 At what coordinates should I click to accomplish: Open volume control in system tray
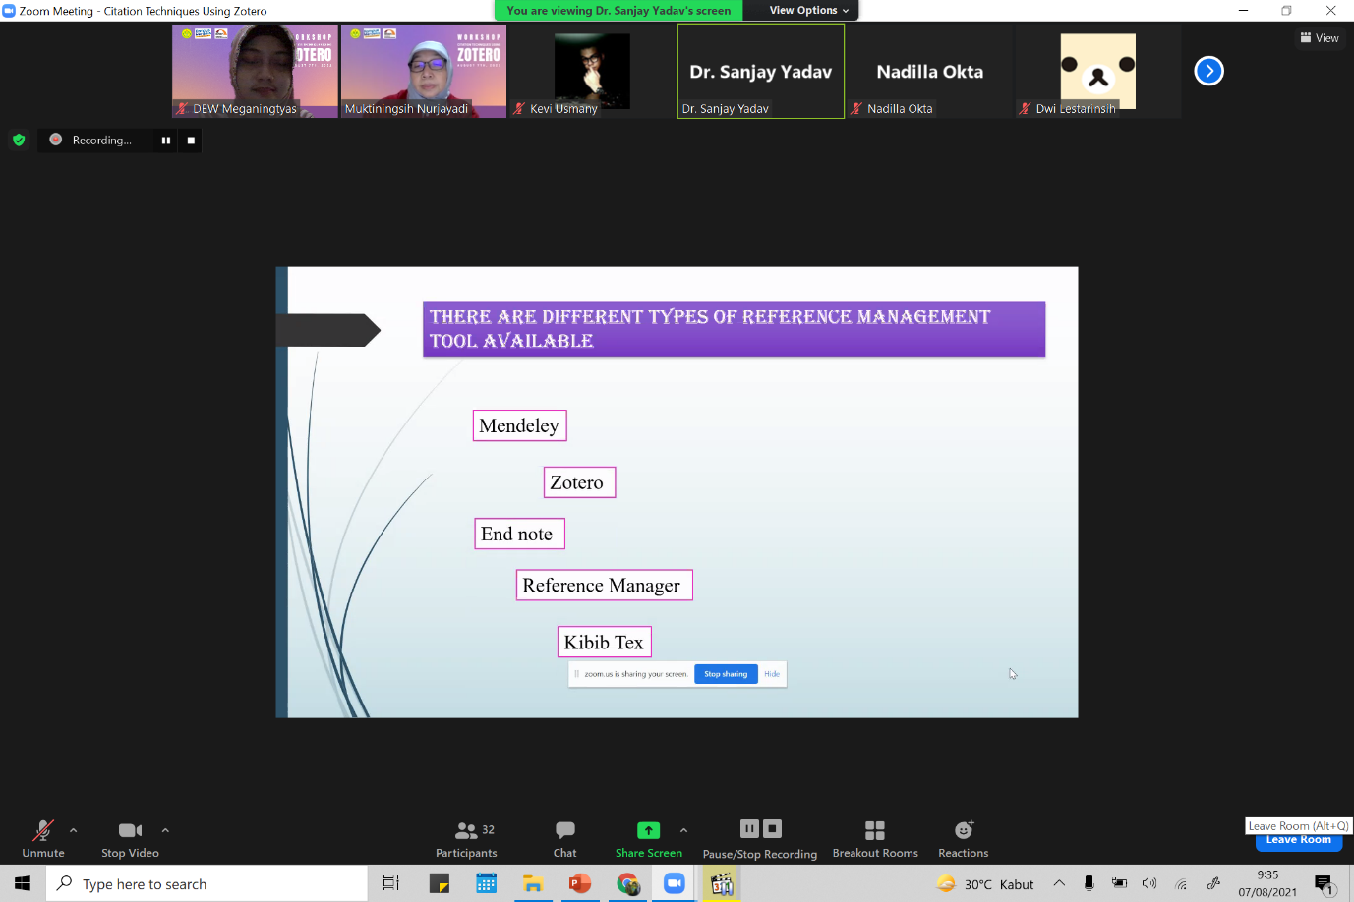tap(1149, 883)
